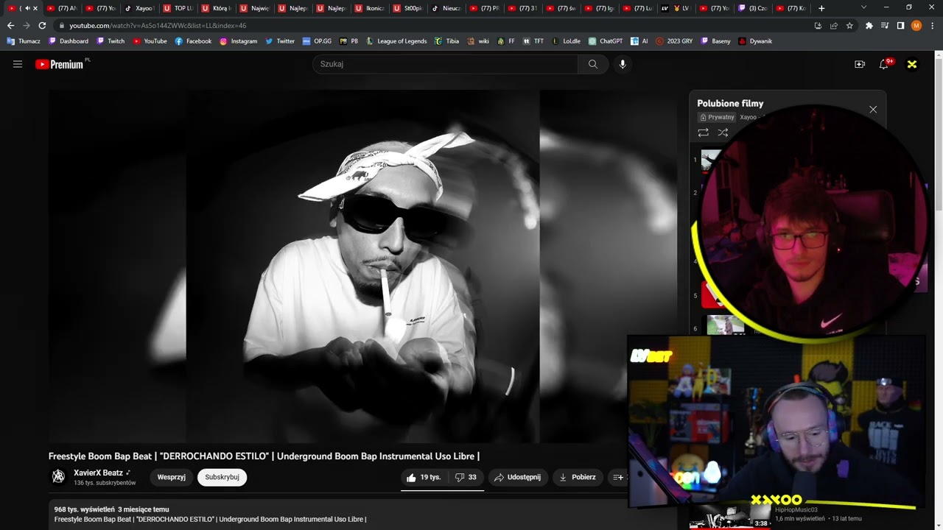Open the YouTube hamburger guide menu
This screenshot has height=530, width=943.
point(18,64)
